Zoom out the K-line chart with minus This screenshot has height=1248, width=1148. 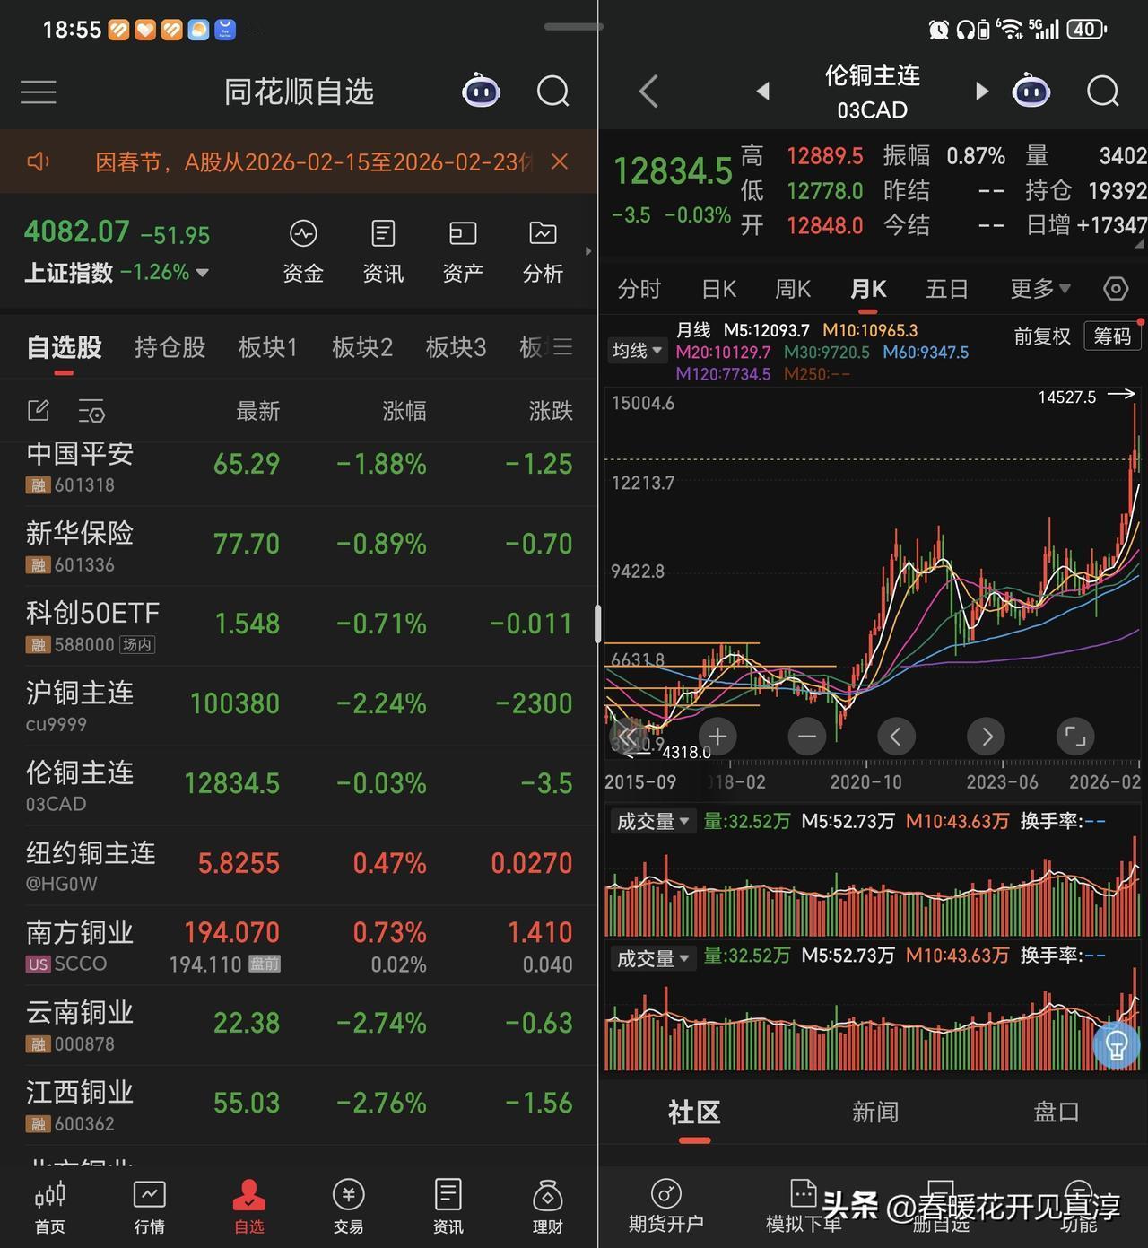(807, 737)
